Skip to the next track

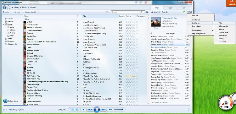pyautogui.click(x=104, y=110)
